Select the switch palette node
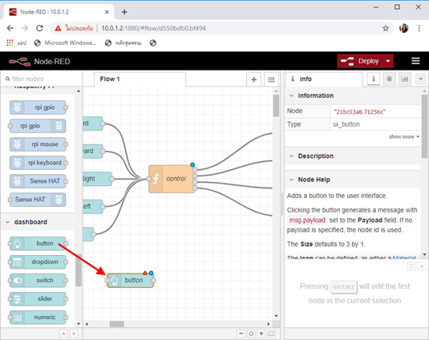This screenshot has height=340, width=429. (x=38, y=281)
